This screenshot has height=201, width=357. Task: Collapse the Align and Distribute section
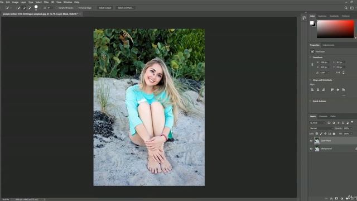(x=310, y=80)
